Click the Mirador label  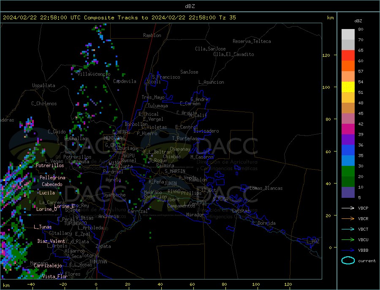(195, 215)
